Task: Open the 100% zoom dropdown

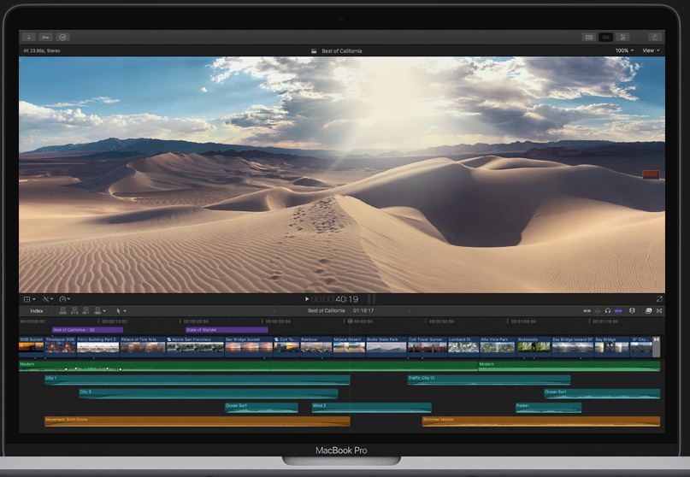Action: [x=624, y=50]
